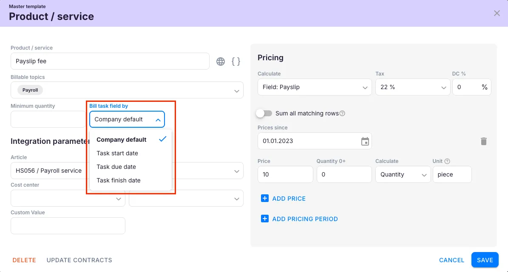Close the Product / service dialog
508x272 pixels.
click(x=497, y=13)
